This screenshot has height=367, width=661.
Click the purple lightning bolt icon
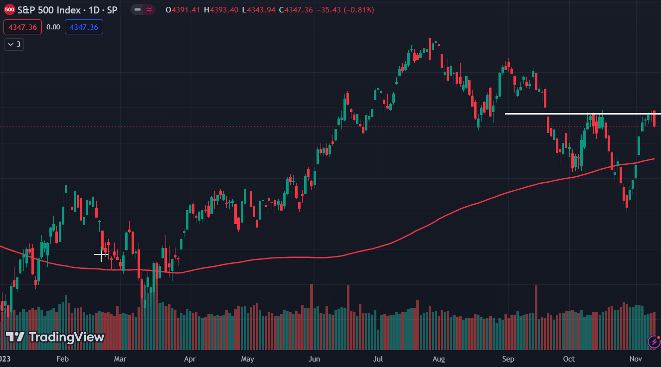(654, 342)
